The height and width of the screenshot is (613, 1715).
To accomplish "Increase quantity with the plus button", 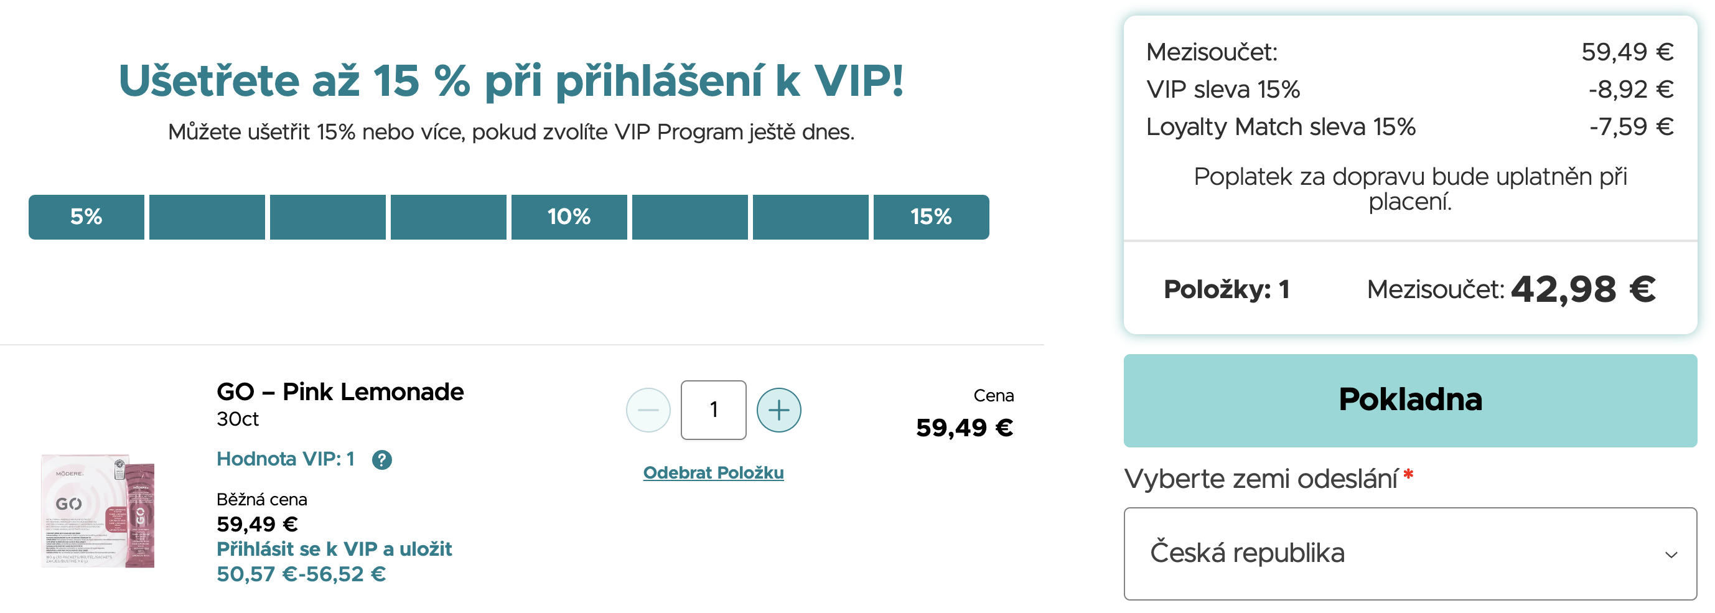I will click(x=778, y=410).
